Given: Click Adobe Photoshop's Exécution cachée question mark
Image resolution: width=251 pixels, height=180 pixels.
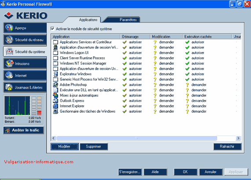Looking at the screenshot, I should point(187,84).
